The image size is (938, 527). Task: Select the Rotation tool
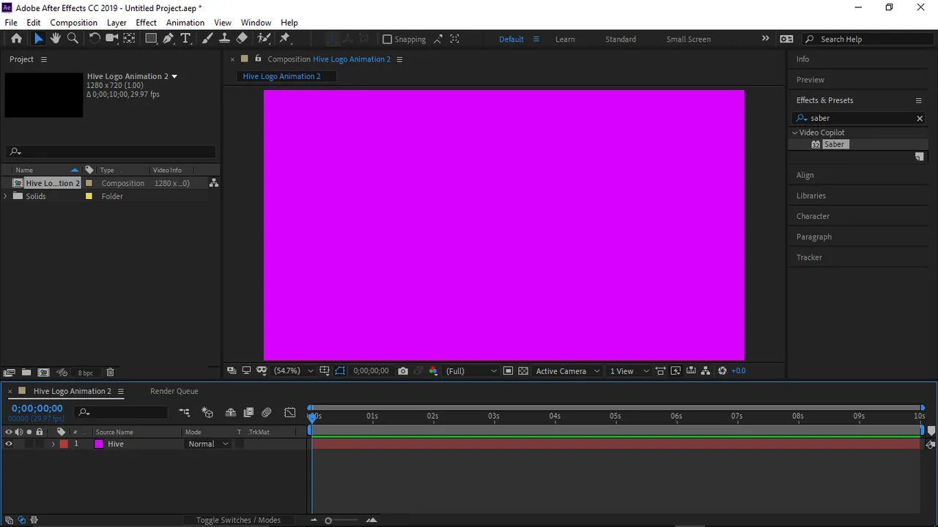tap(95, 39)
